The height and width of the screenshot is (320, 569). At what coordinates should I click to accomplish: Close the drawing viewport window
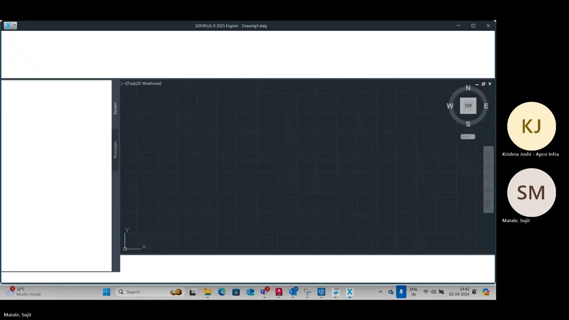[x=490, y=84]
